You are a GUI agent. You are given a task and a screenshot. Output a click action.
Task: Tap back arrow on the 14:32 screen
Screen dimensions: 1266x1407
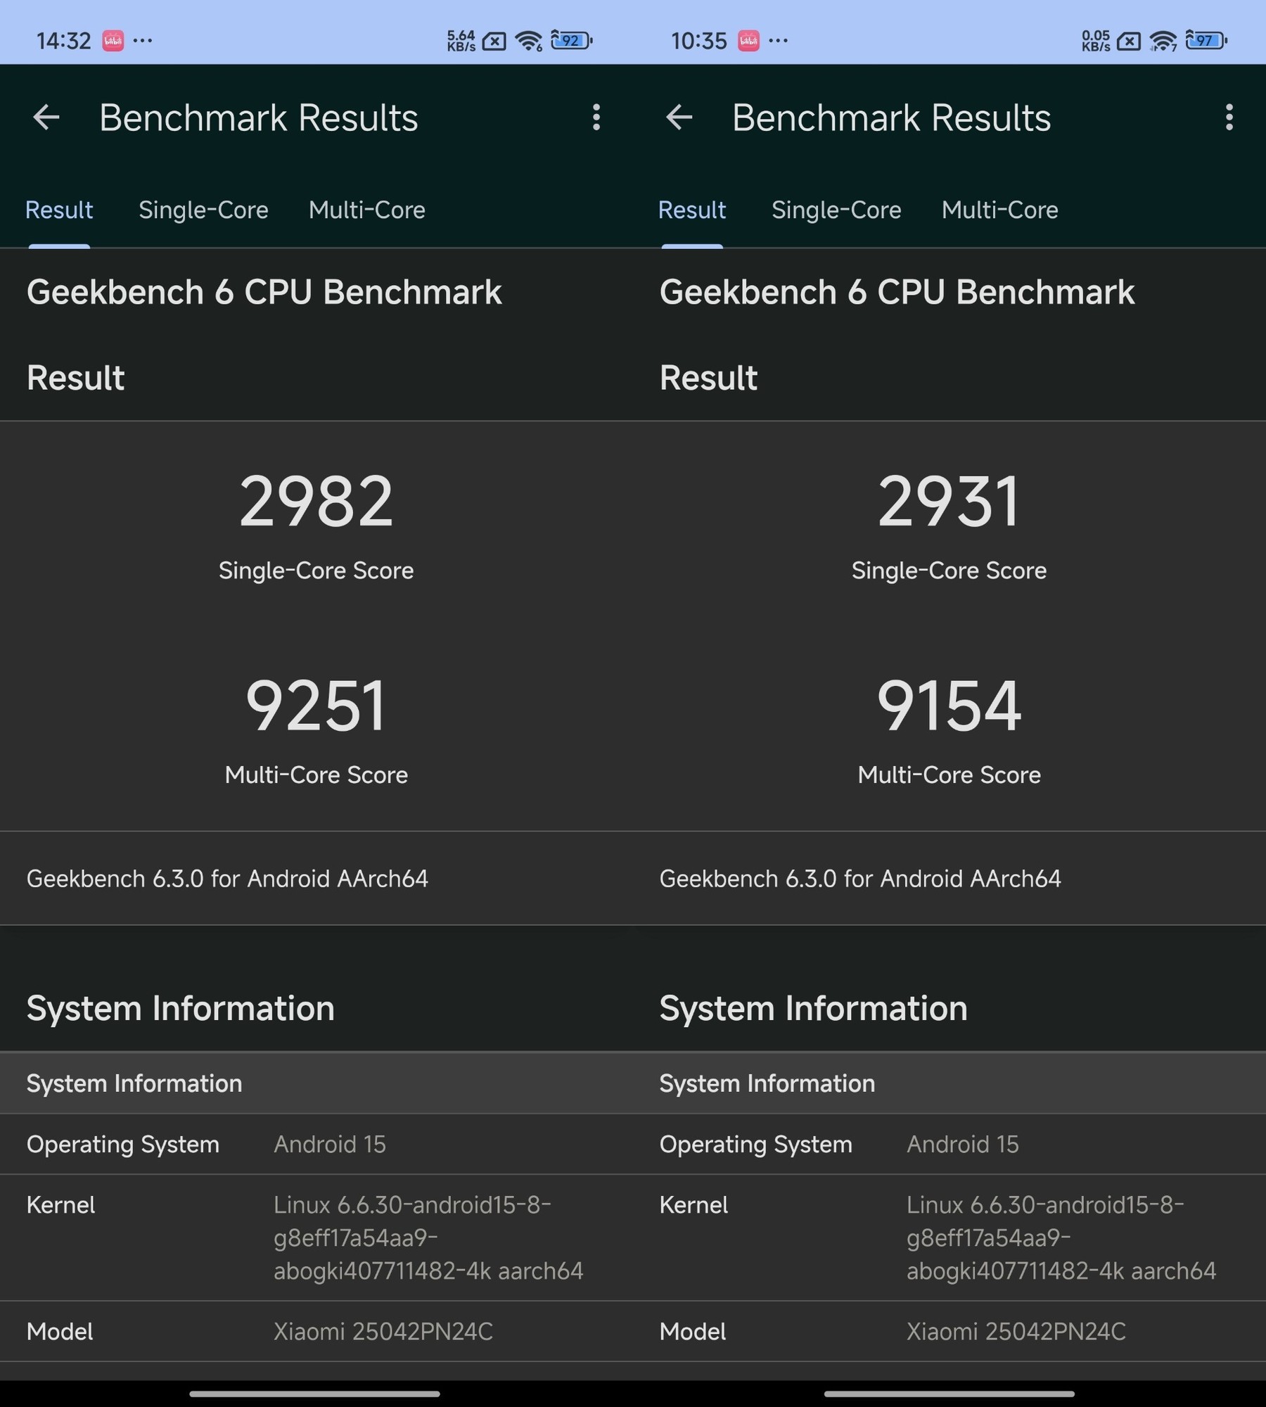(46, 117)
